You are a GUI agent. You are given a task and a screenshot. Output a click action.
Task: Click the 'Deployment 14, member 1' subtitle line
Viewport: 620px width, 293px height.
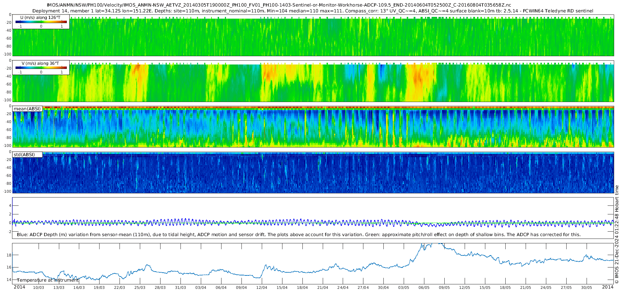[x=313, y=11]
